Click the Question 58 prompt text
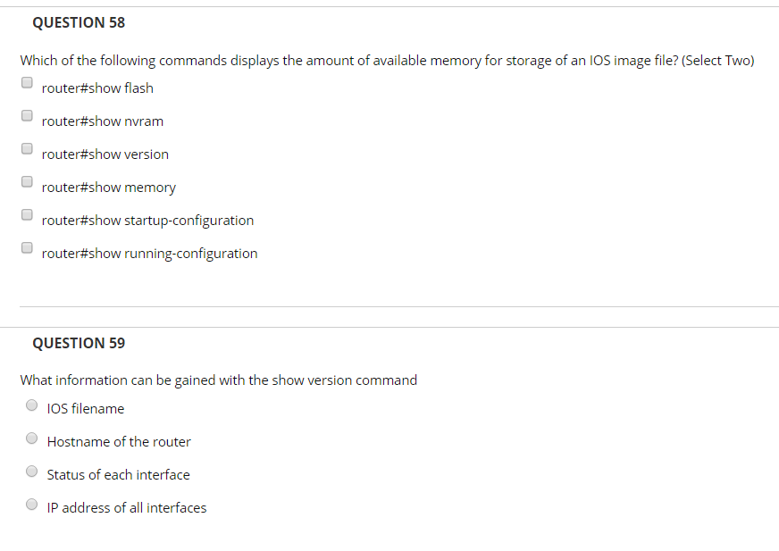The image size is (779, 551). 387,60
